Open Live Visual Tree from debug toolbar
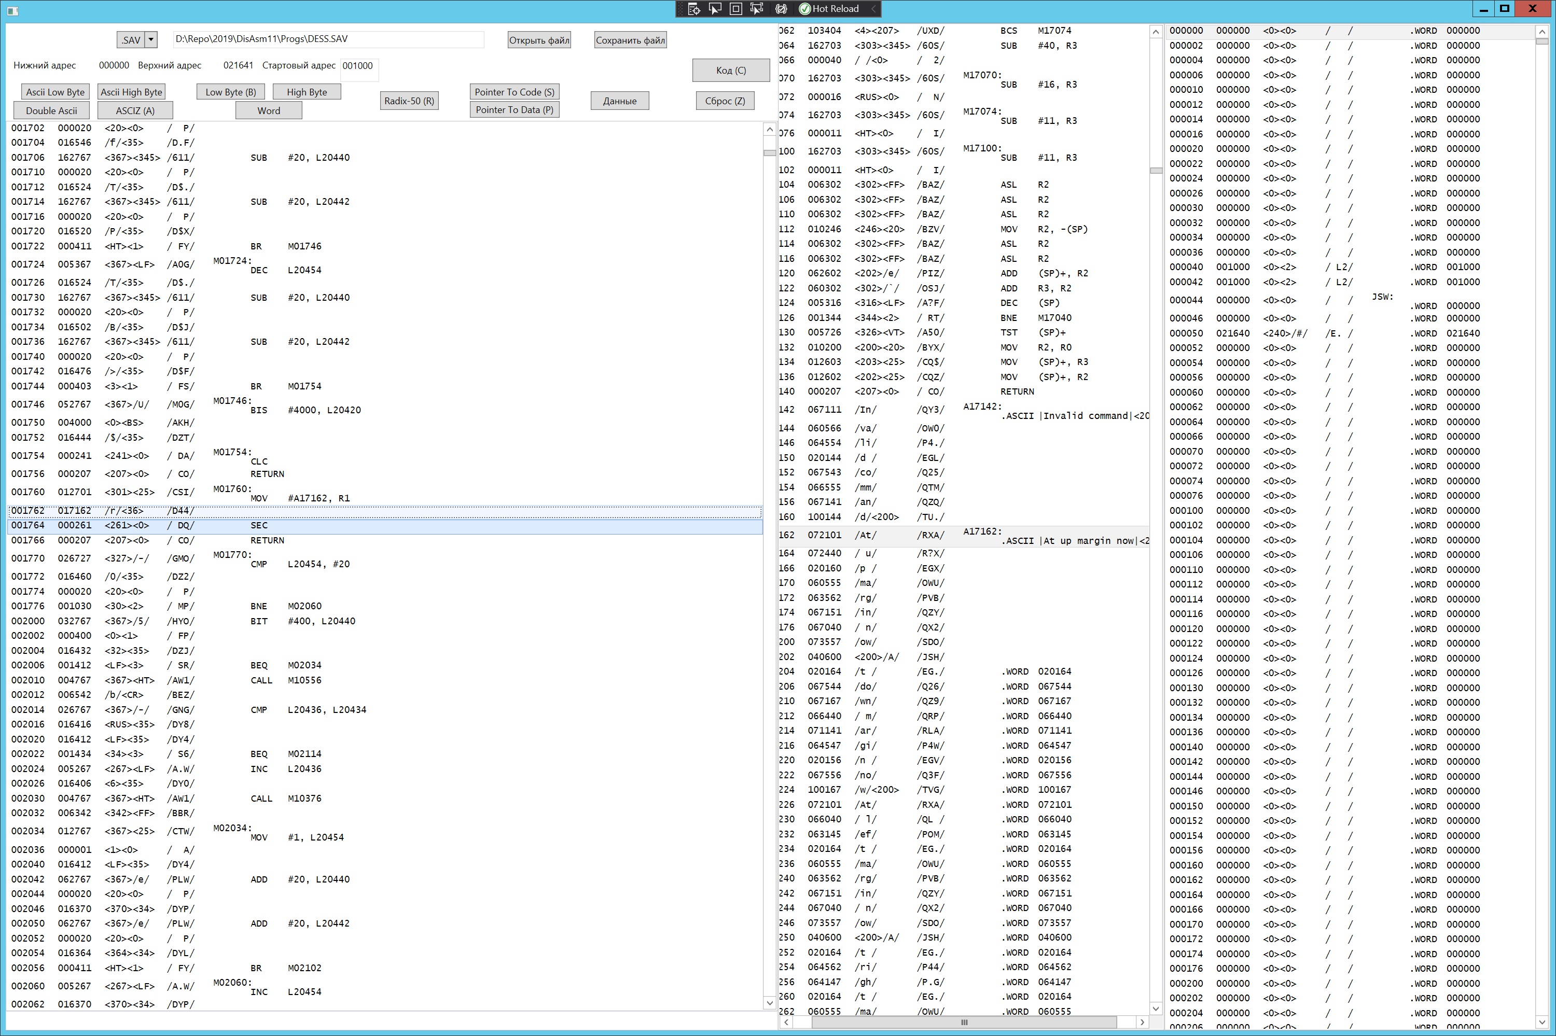 [694, 9]
